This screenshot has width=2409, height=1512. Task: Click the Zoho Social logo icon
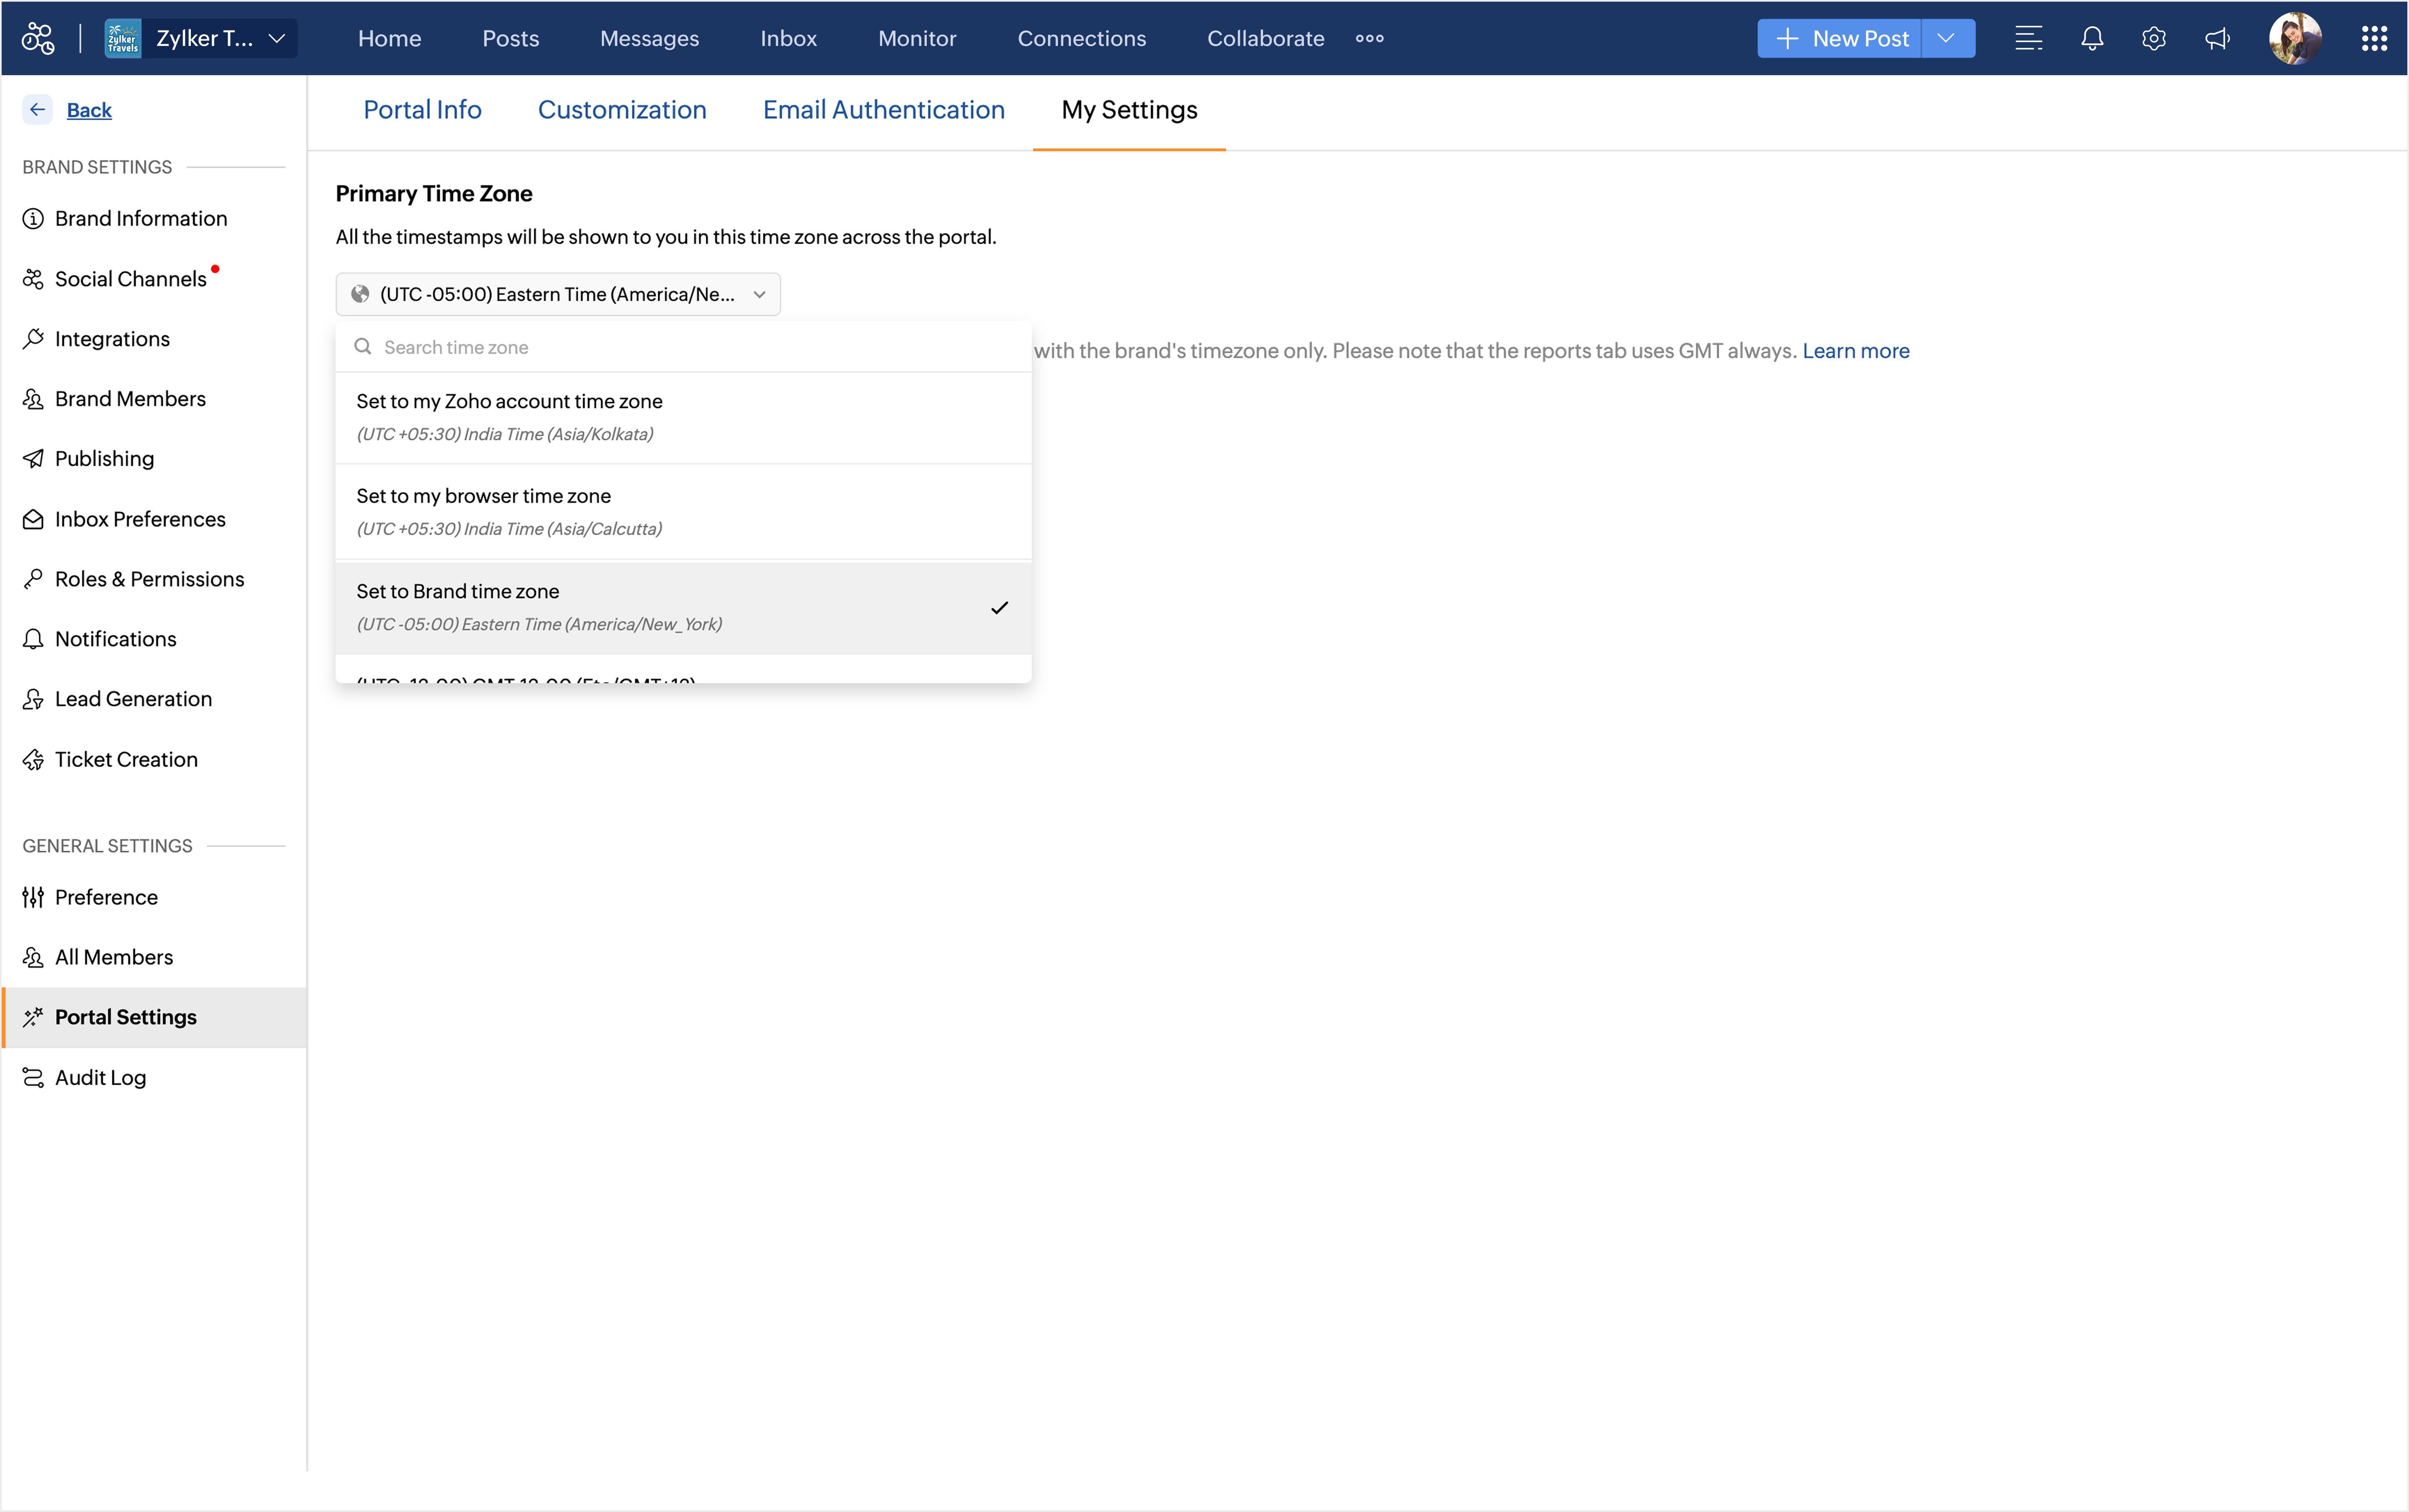[38, 38]
